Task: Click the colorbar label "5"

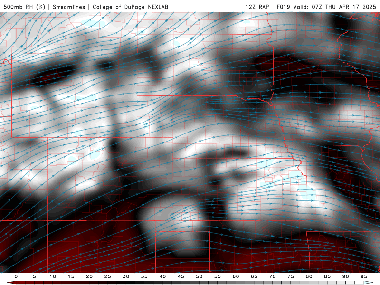Action: [34, 276]
